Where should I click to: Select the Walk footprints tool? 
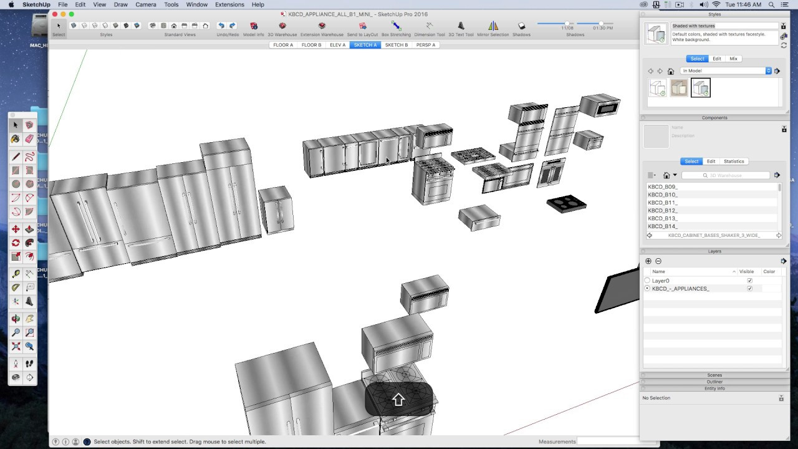coord(29,364)
